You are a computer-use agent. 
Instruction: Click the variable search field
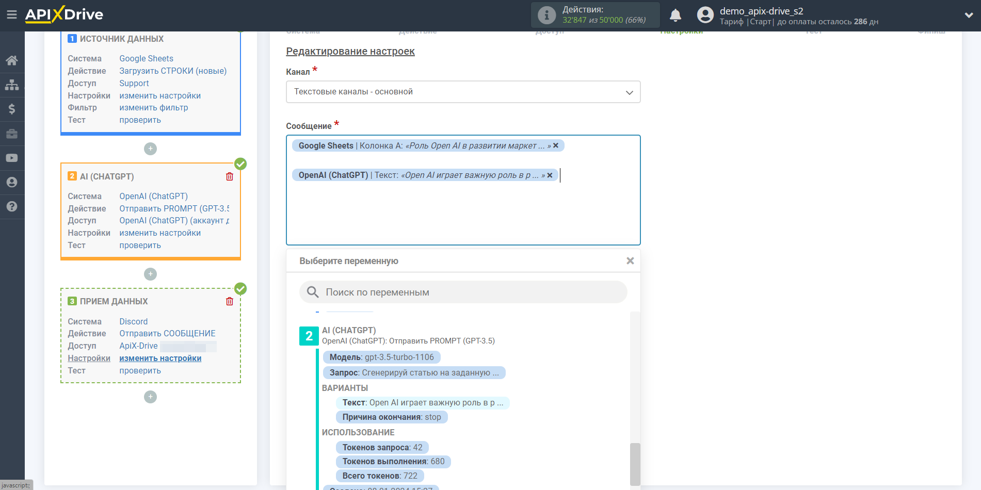pyautogui.click(x=463, y=292)
